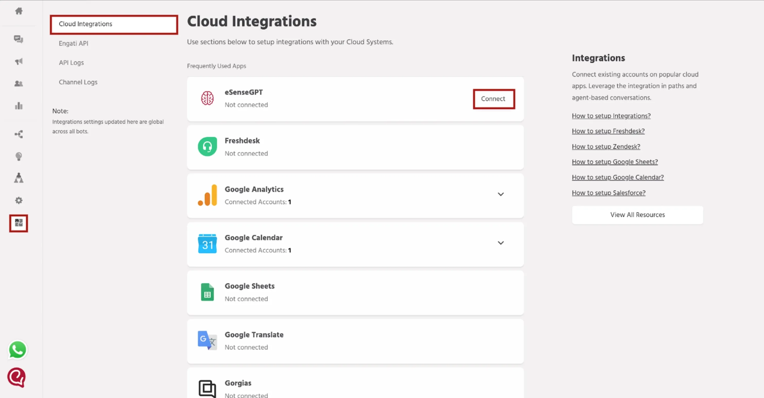This screenshot has height=398, width=764.
Task: Open the lightbulb training icon
Action: (19, 156)
